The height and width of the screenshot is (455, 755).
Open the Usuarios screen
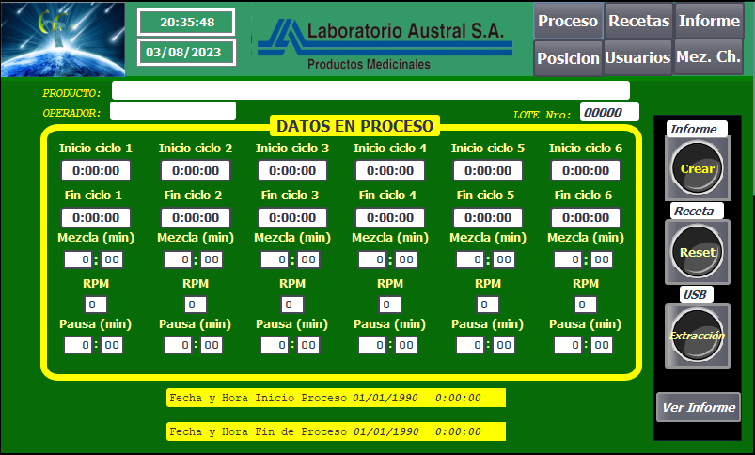tap(637, 58)
